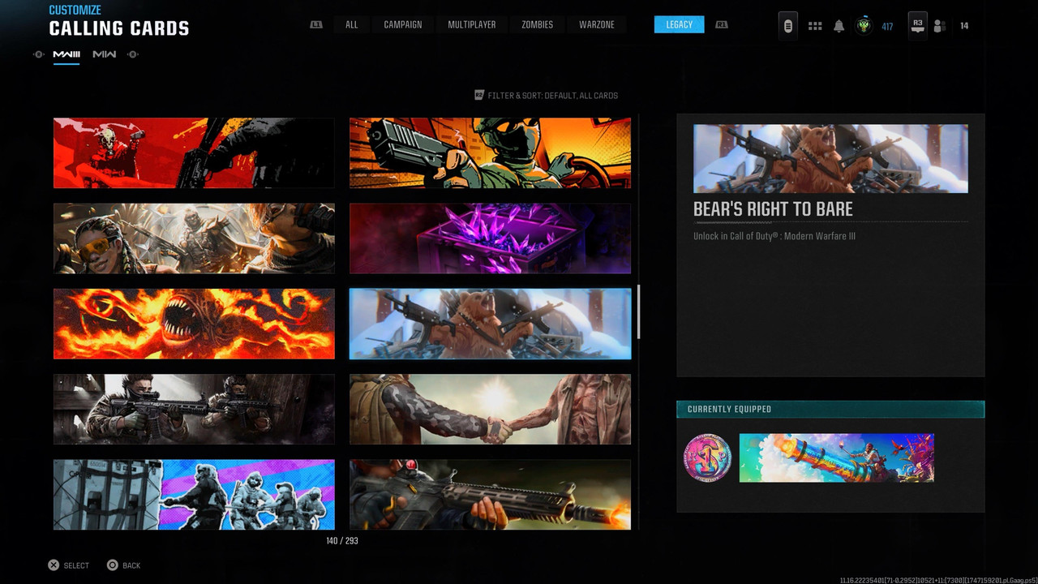Screen dimensions: 1038x584
Task: Open the ALL category tab
Action: [x=351, y=24]
